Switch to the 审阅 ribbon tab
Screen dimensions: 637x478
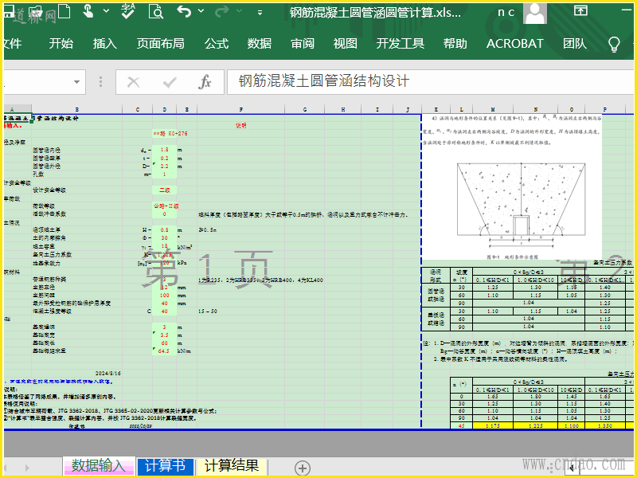pos(303,44)
